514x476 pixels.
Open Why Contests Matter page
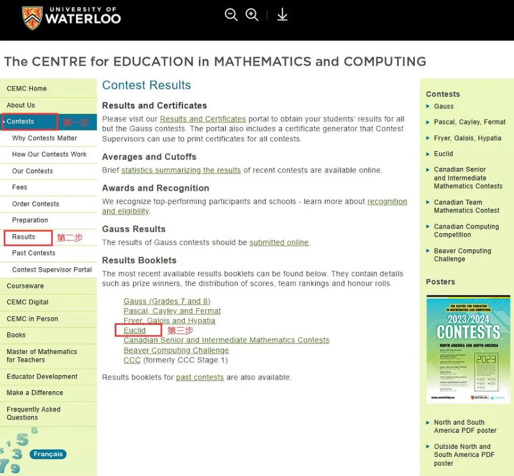(44, 138)
